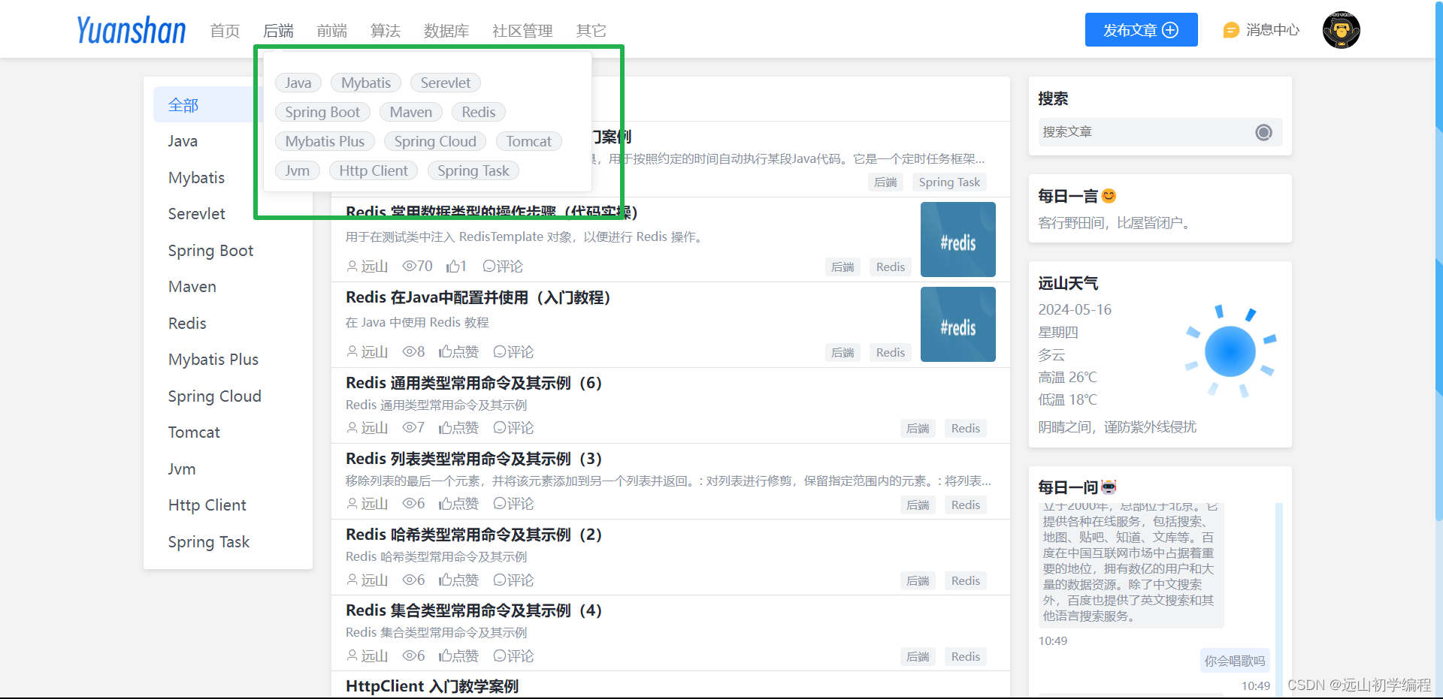Select Maven tag in dropdown panel
Image resolution: width=1443 pixels, height=699 pixels.
point(411,112)
